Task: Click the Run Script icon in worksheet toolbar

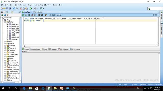Action: 26,15
